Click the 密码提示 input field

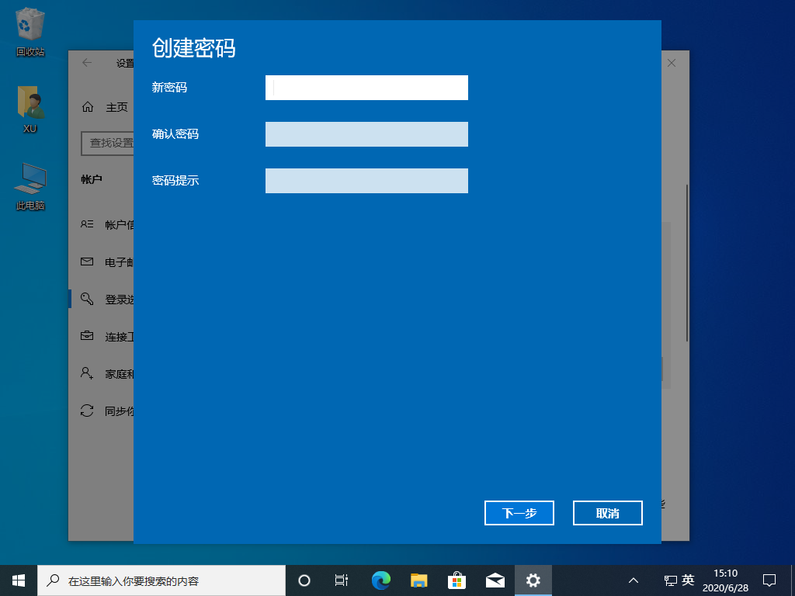pos(366,181)
